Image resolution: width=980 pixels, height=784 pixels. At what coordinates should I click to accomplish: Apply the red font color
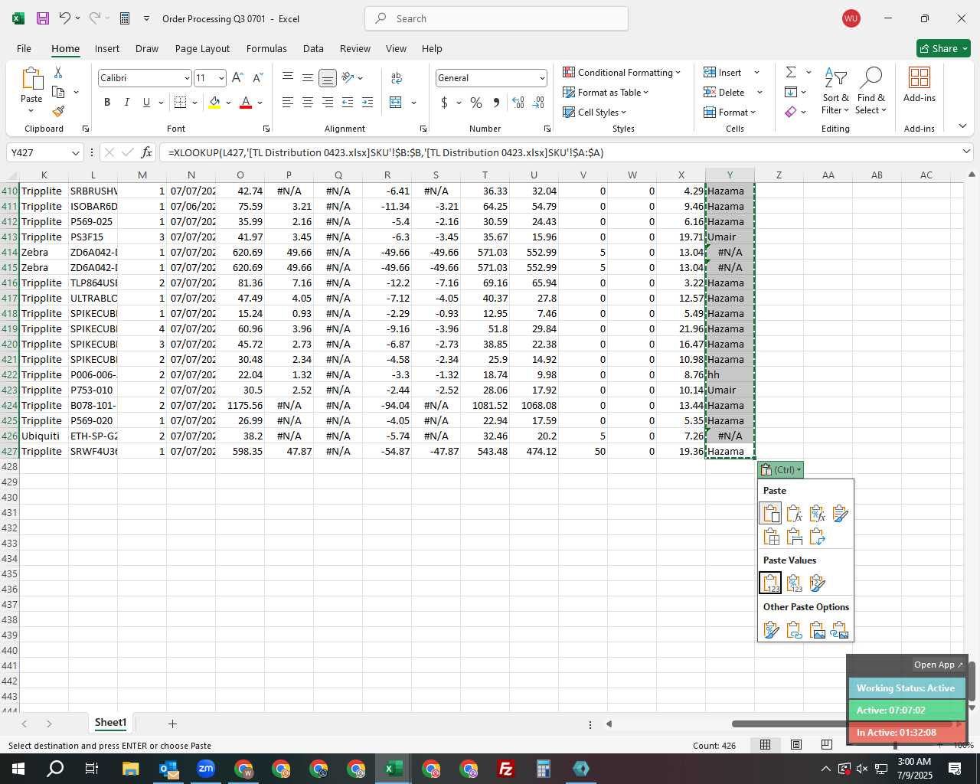246,103
